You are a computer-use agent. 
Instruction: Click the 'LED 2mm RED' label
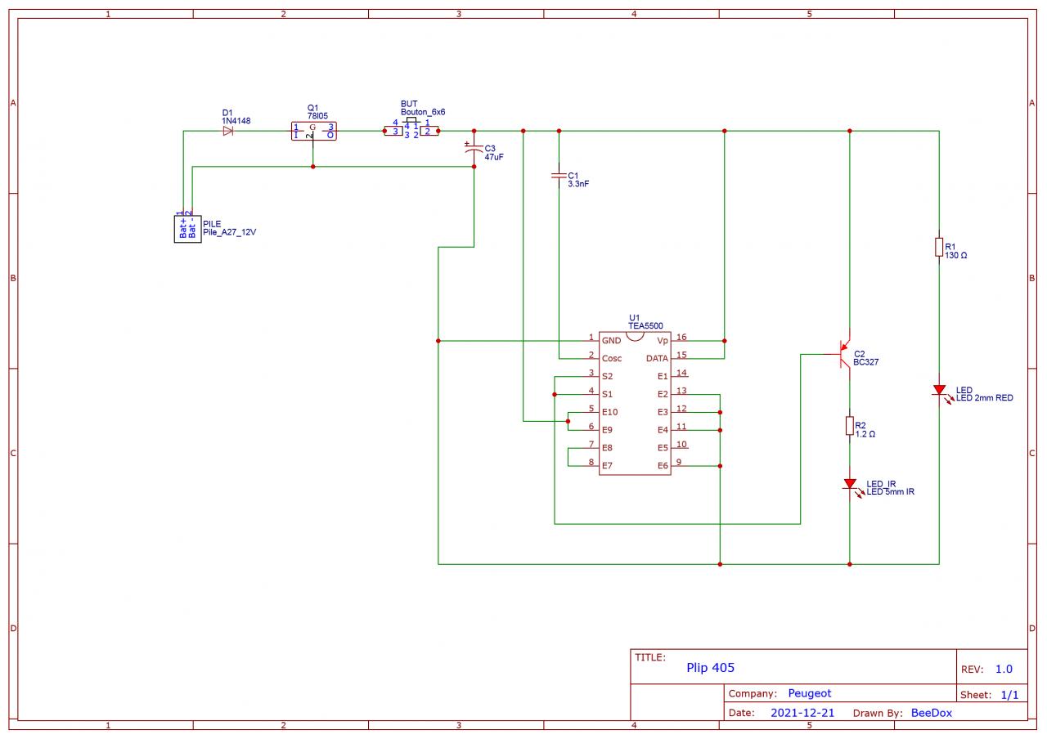click(984, 398)
